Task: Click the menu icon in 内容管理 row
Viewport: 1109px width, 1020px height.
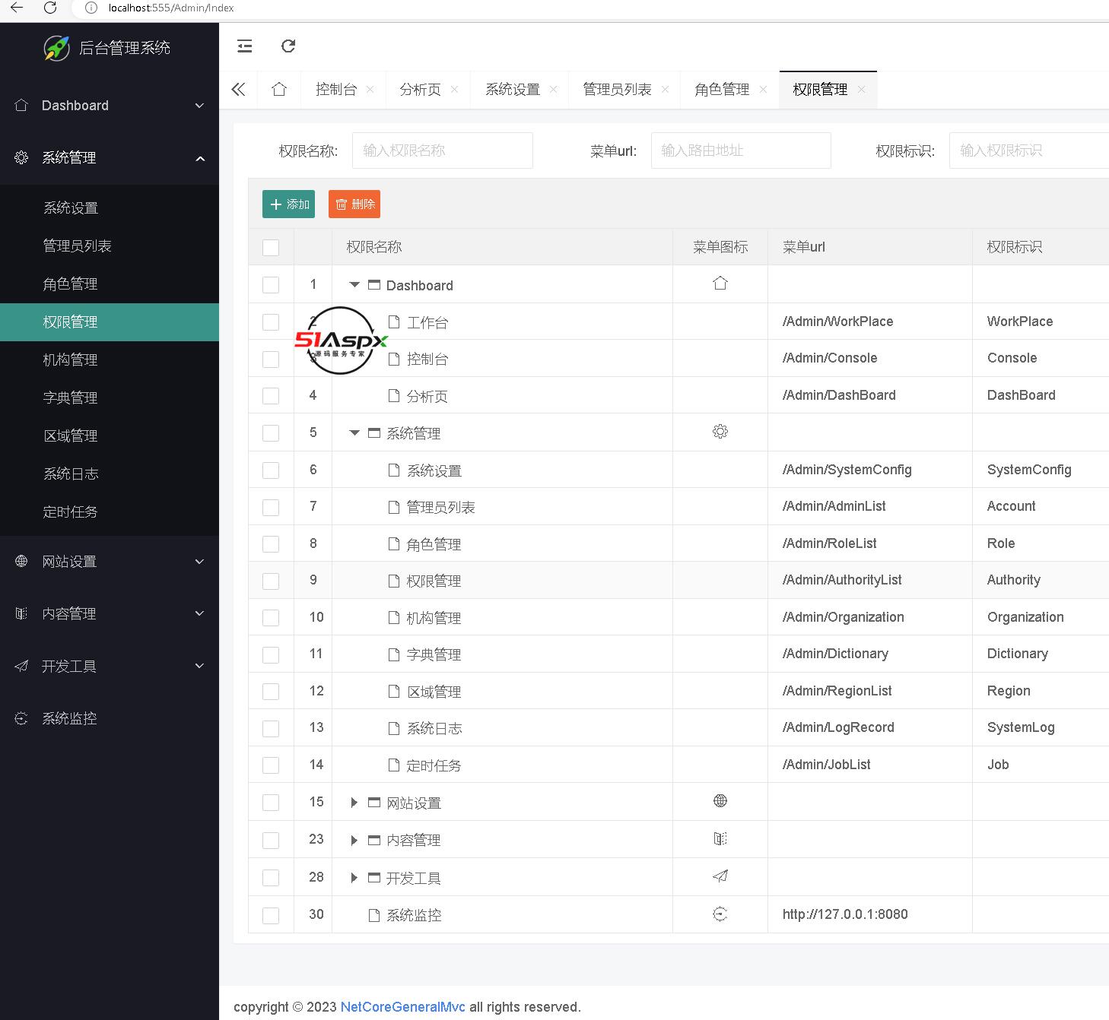Action: pyautogui.click(x=720, y=839)
